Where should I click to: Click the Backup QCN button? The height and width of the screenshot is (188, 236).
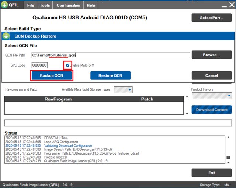pos(52,75)
